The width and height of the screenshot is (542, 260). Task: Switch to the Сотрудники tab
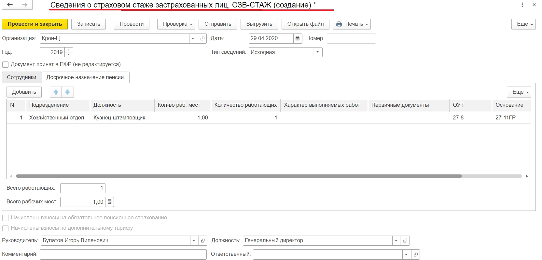tap(22, 77)
